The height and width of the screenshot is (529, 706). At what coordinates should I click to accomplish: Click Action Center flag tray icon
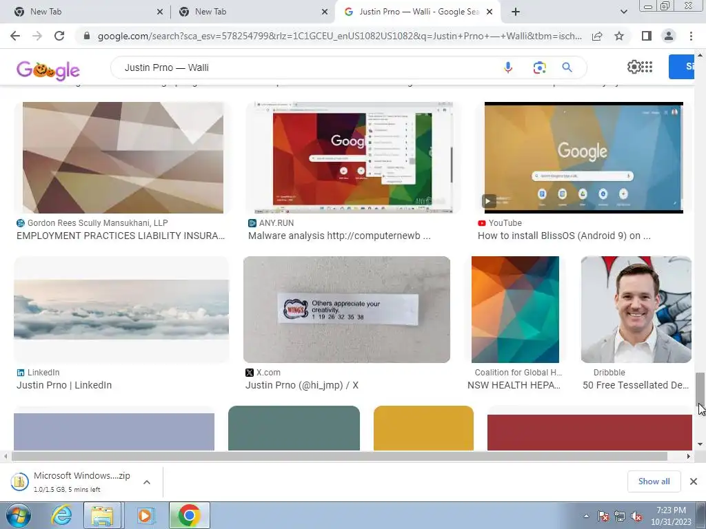[603, 517]
